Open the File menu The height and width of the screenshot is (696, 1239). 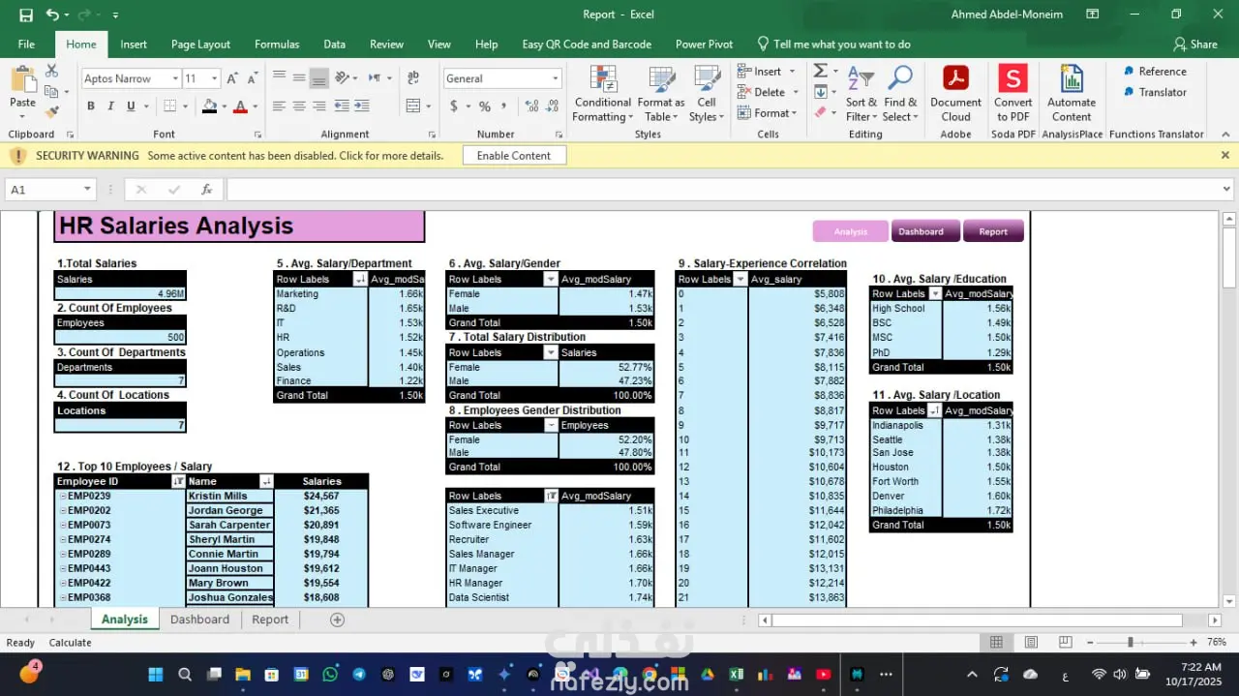coord(26,44)
